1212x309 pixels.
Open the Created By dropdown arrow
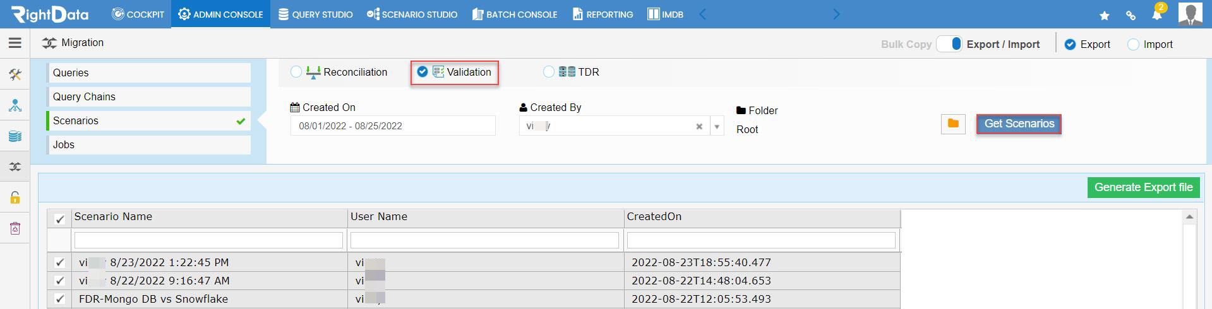pos(717,126)
